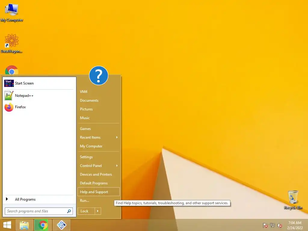Expand the All Programs list arrow
Viewport: 308px width, 231px height.
click(x=7, y=199)
